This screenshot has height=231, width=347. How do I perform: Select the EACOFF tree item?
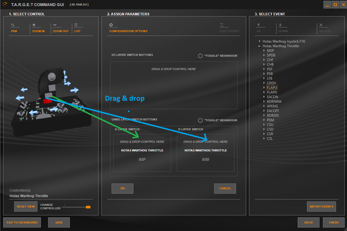(x=273, y=111)
